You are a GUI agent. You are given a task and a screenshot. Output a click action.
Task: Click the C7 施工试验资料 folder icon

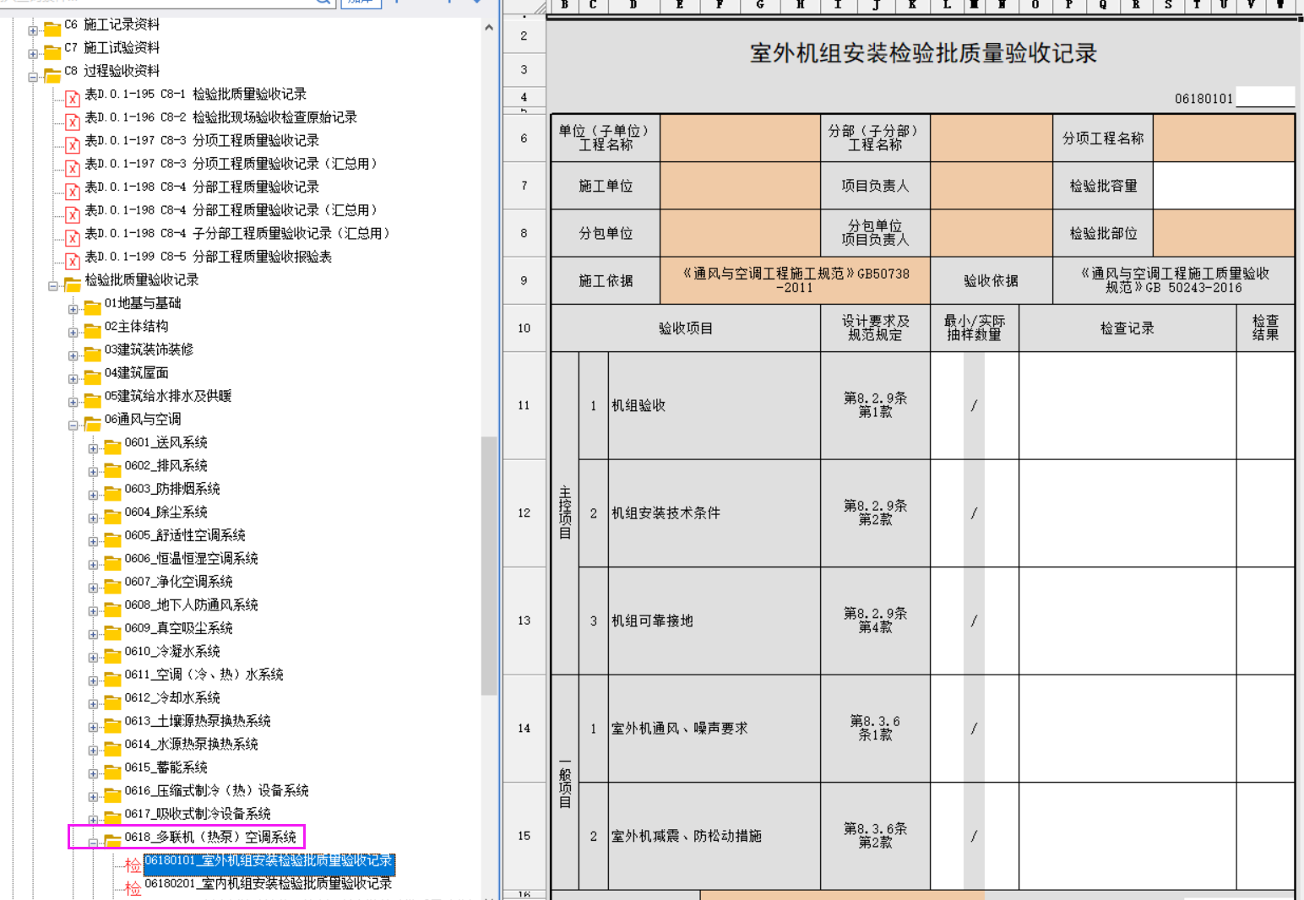click(52, 52)
